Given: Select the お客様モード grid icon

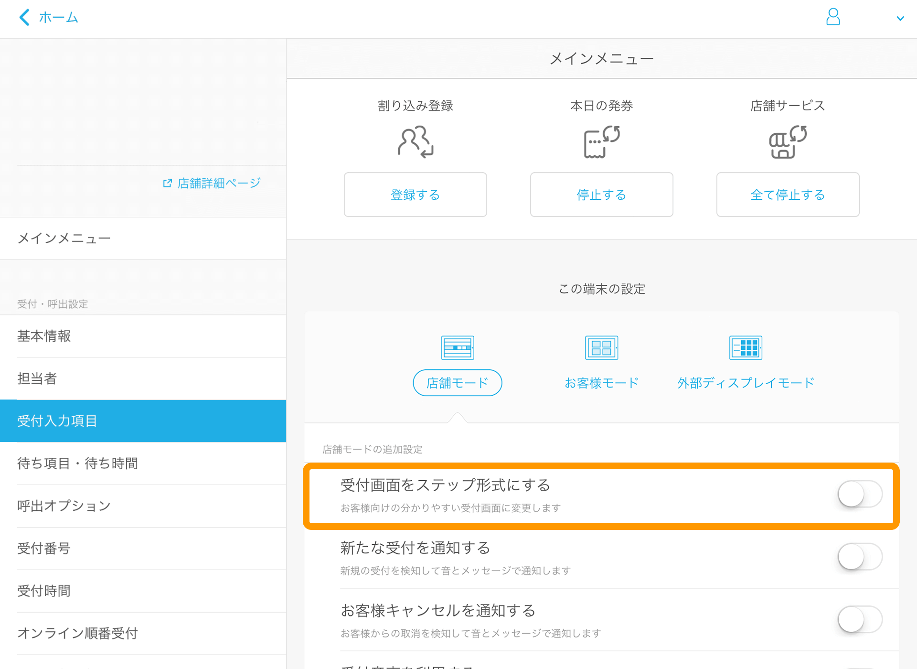Looking at the screenshot, I should [x=601, y=347].
